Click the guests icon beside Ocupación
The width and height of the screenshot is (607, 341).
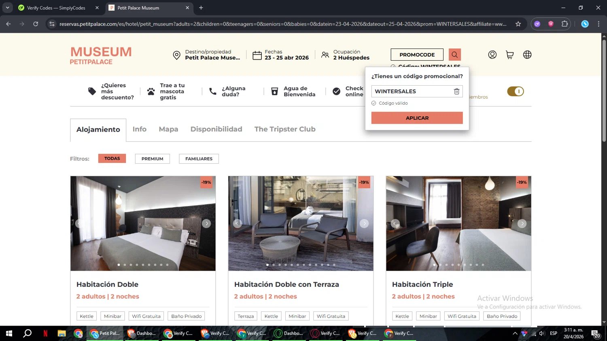(x=325, y=55)
